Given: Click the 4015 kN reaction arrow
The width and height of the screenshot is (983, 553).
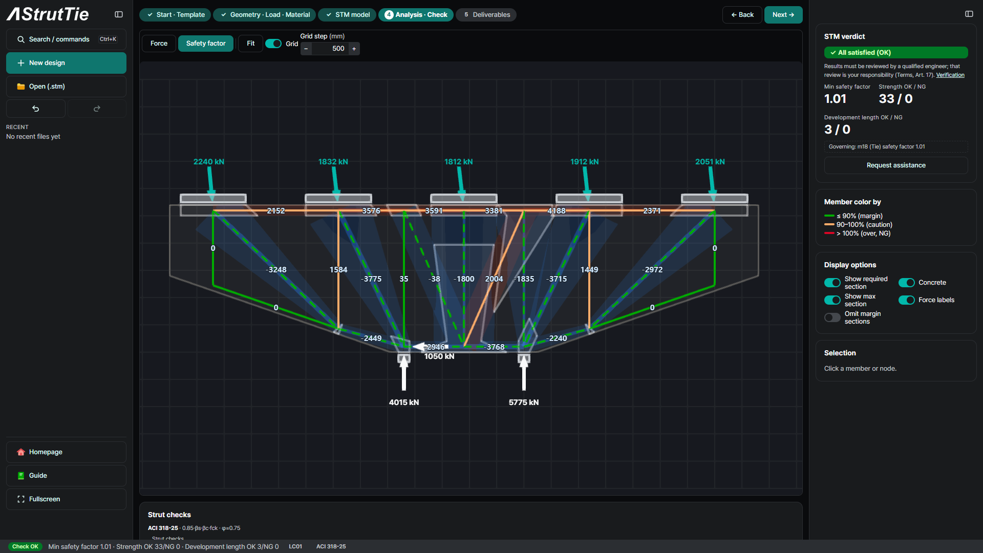Looking at the screenshot, I should click(404, 373).
